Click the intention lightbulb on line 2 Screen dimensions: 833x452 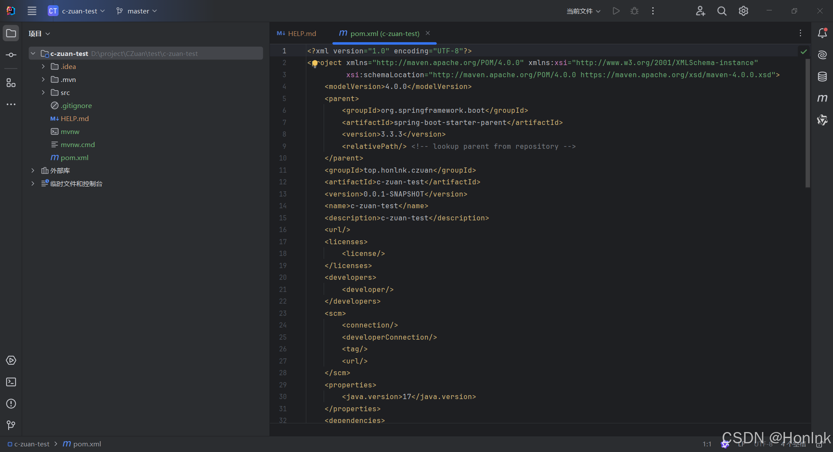(x=315, y=64)
